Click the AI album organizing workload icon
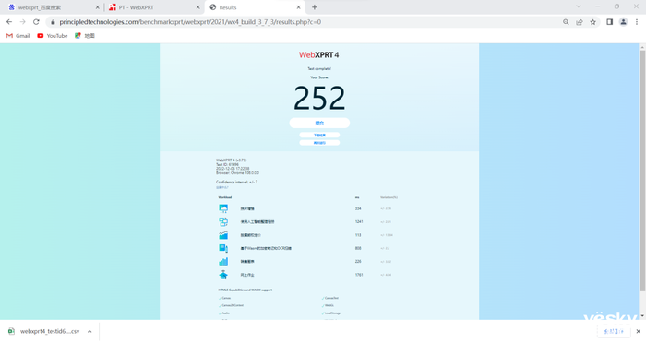 pyautogui.click(x=223, y=221)
